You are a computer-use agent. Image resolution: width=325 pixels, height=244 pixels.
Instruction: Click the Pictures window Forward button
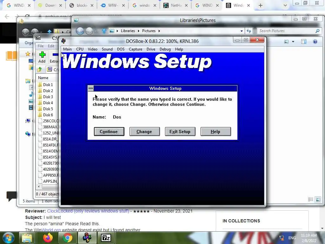(89, 31)
